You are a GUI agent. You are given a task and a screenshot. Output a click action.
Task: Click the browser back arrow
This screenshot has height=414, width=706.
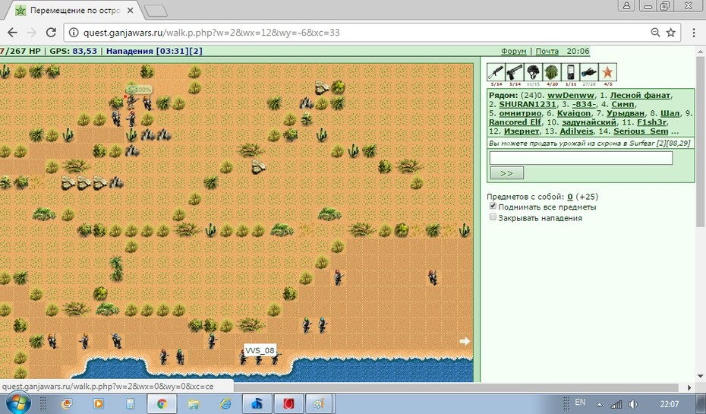(x=13, y=33)
